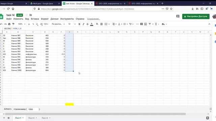216x121 pixels.
Task: Switch to Мой диск Google Диск tab
Action: pyautogui.click(x=45, y=4)
